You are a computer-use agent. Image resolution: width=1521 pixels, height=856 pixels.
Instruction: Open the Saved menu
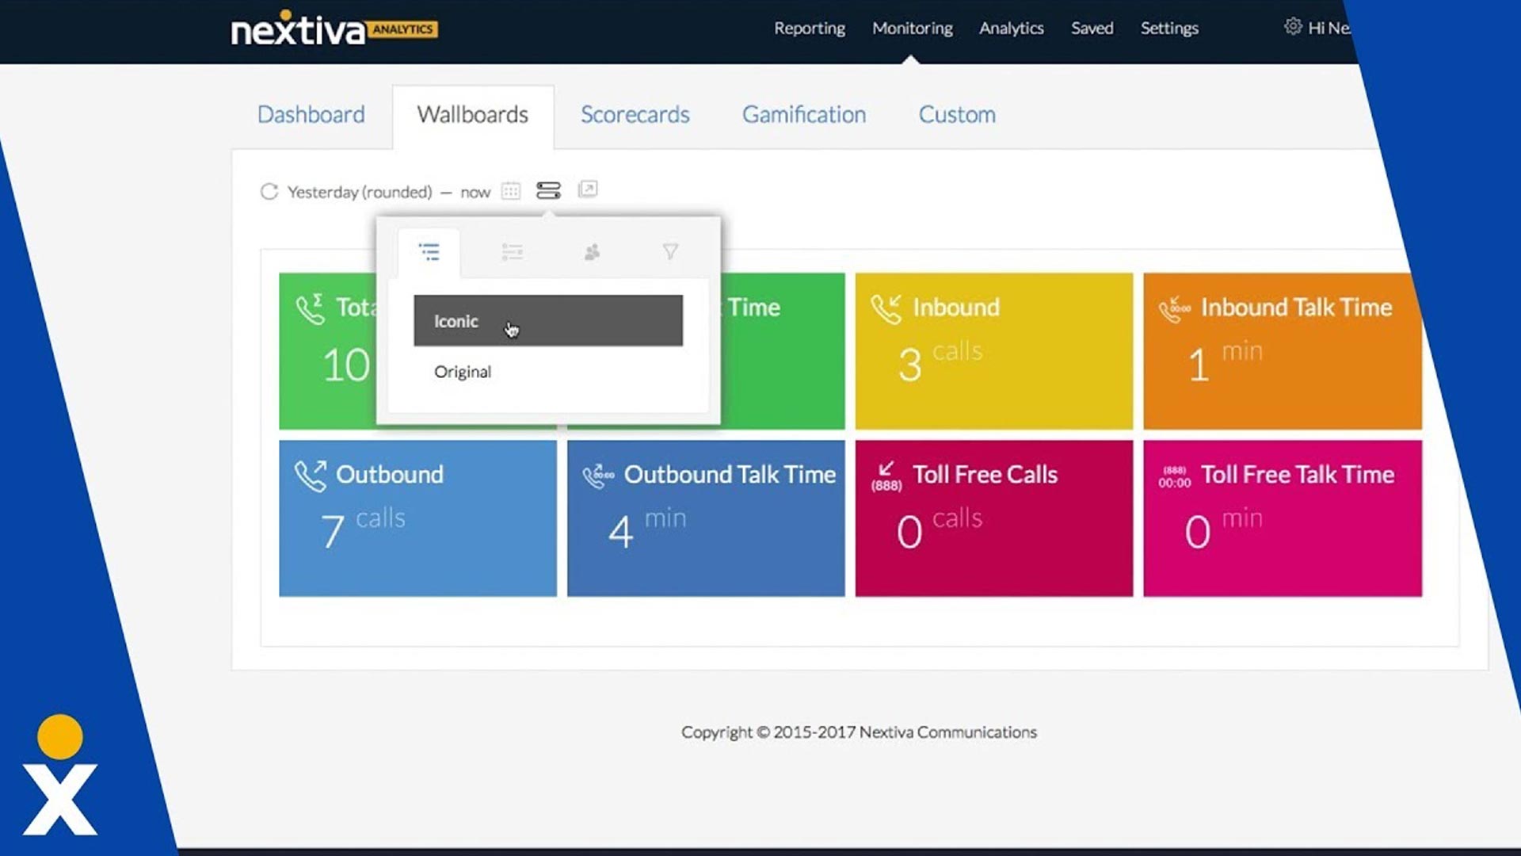[x=1092, y=29]
